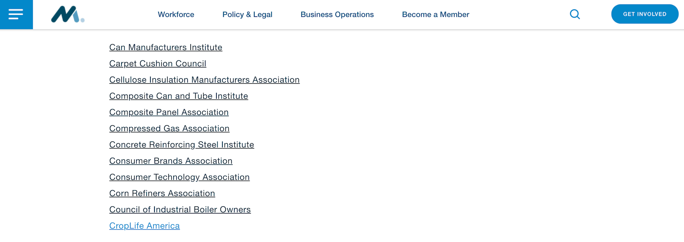Open the search magnifier icon

pos(574,14)
